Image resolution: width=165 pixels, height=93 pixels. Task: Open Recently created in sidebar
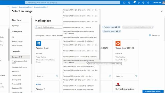tap(17, 41)
